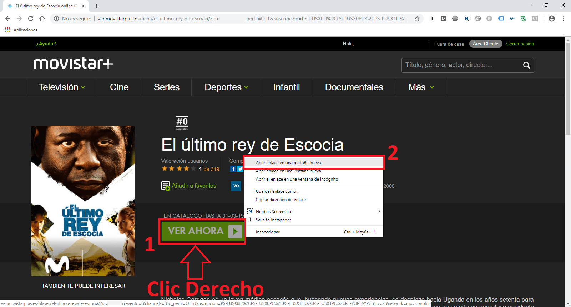Click Cerrar sesión link
This screenshot has width=571, height=307.
520,44
